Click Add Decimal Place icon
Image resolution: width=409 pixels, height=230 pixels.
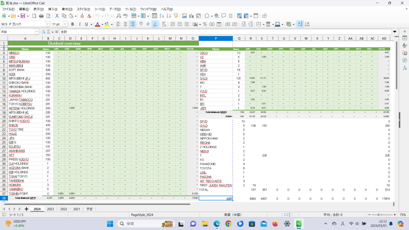pyautogui.click(x=227, y=24)
